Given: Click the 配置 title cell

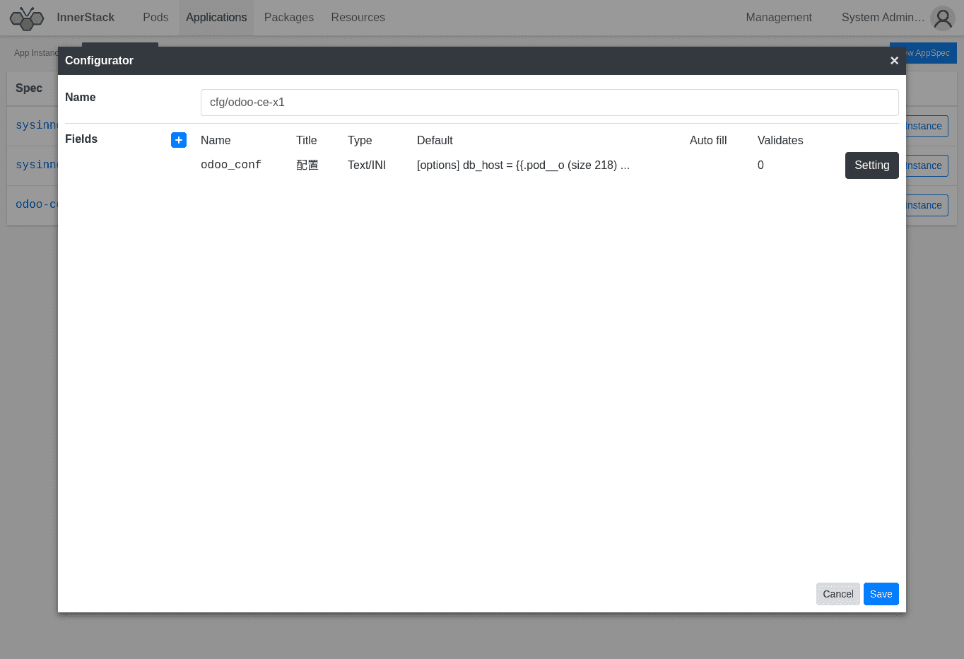Looking at the screenshot, I should [307, 165].
